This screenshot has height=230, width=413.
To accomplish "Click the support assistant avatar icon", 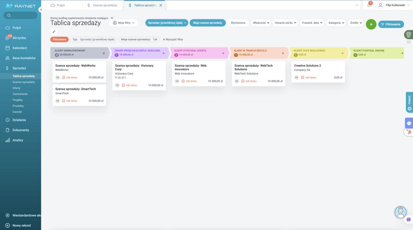I will (400, 212).
